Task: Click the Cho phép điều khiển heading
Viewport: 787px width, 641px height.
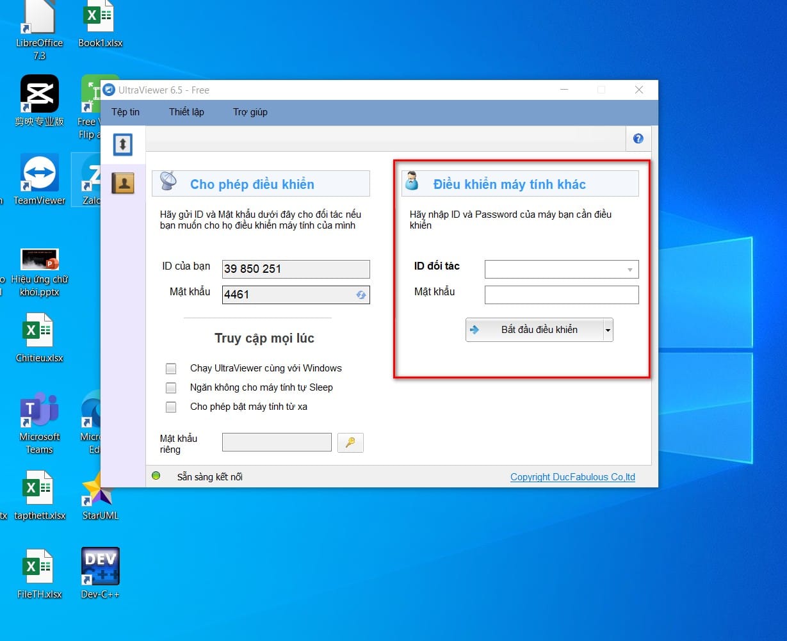Action: coord(252,184)
